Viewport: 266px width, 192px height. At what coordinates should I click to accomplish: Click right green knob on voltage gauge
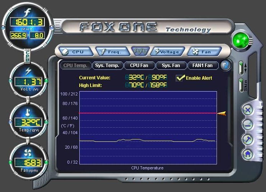click(46, 80)
